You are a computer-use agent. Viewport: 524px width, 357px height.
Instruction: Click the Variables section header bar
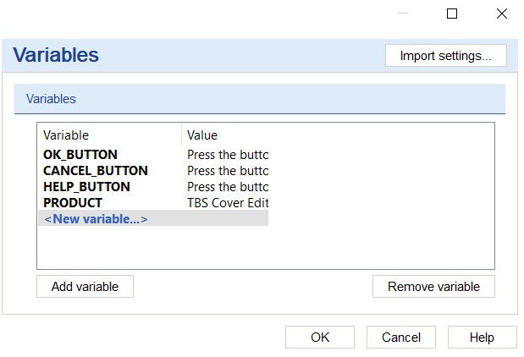(259, 99)
